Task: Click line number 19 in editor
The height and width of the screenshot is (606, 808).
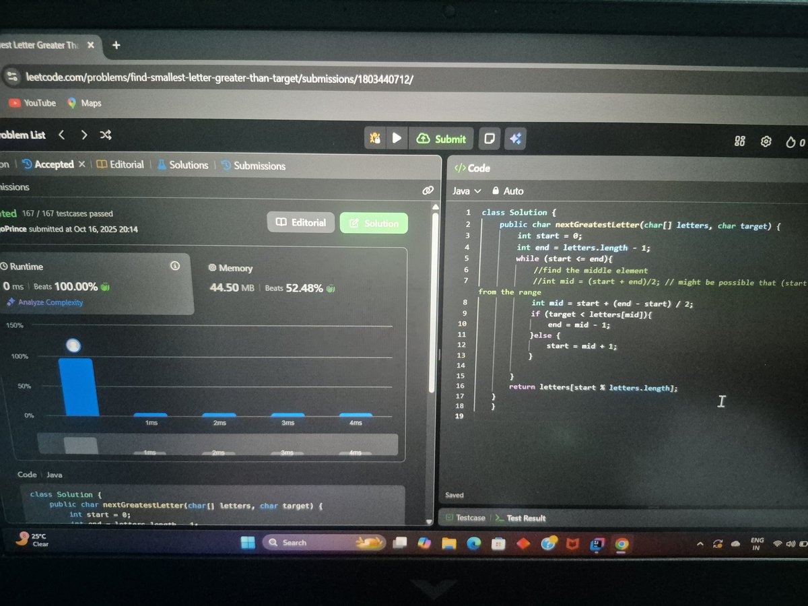Action: coord(460,416)
